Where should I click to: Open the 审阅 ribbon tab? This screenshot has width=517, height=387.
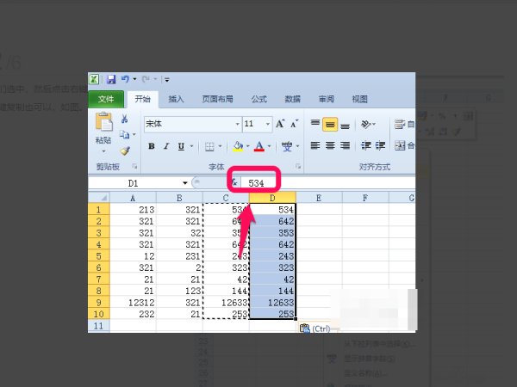(x=326, y=99)
